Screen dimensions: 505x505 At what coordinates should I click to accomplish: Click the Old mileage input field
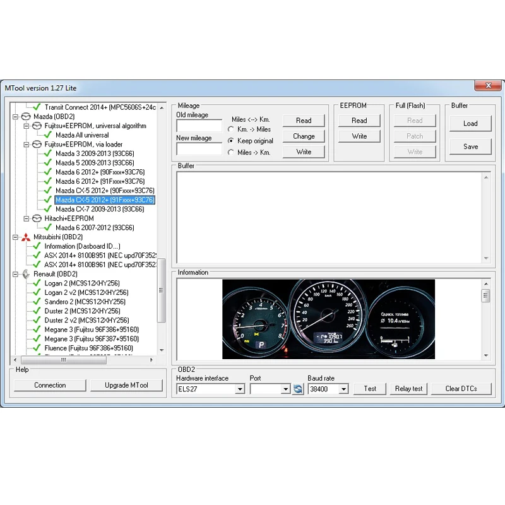tap(199, 126)
